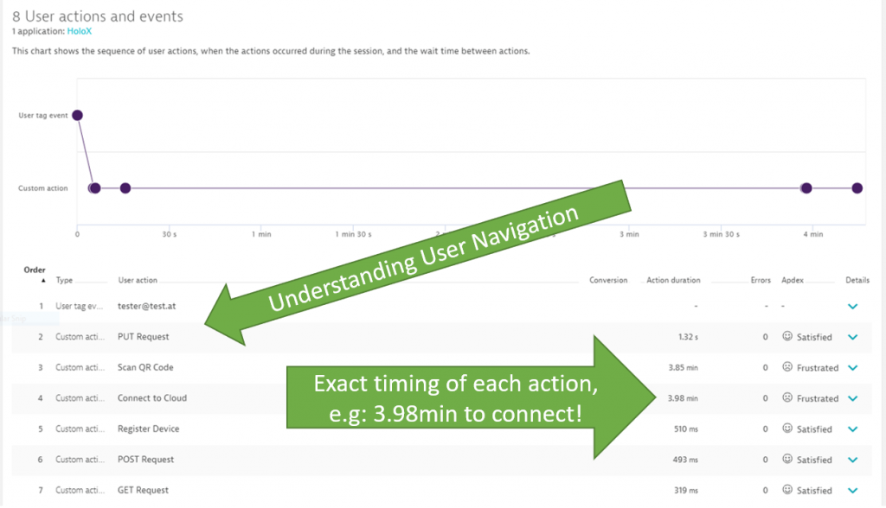Open the HoloX application link

tap(80, 30)
